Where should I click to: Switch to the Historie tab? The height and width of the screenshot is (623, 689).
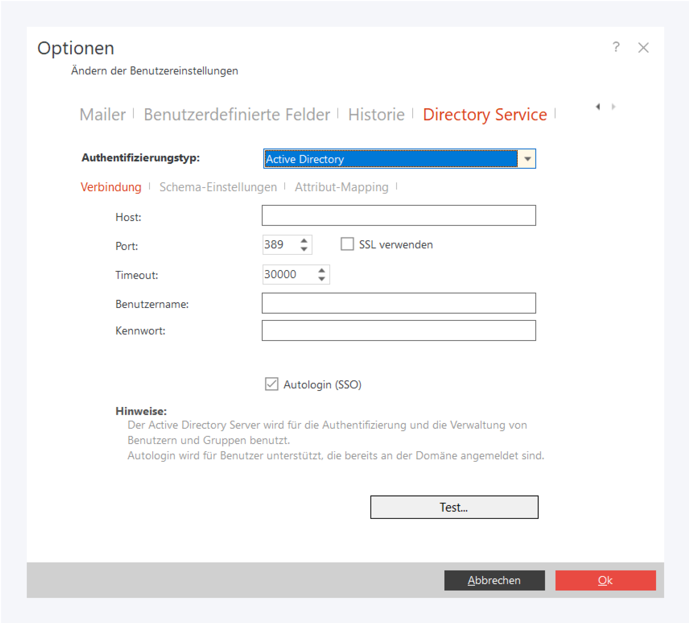click(x=376, y=114)
